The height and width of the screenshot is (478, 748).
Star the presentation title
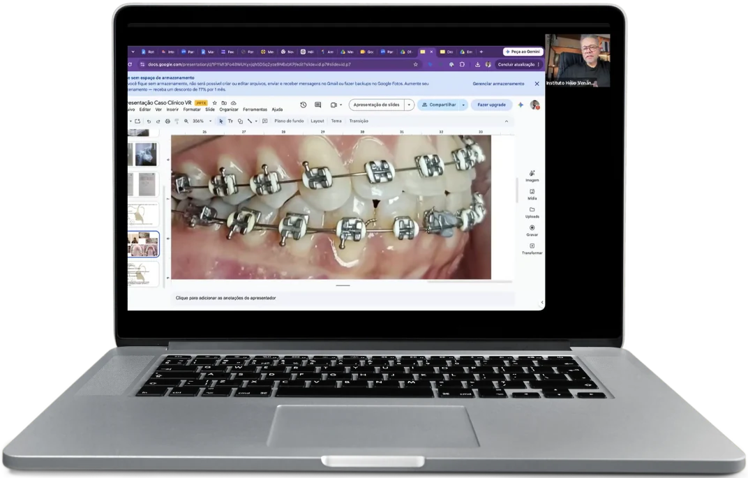(x=215, y=103)
